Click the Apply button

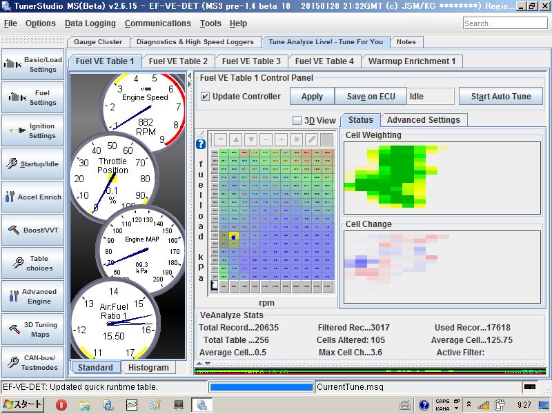pyautogui.click(x=312, y=96)
